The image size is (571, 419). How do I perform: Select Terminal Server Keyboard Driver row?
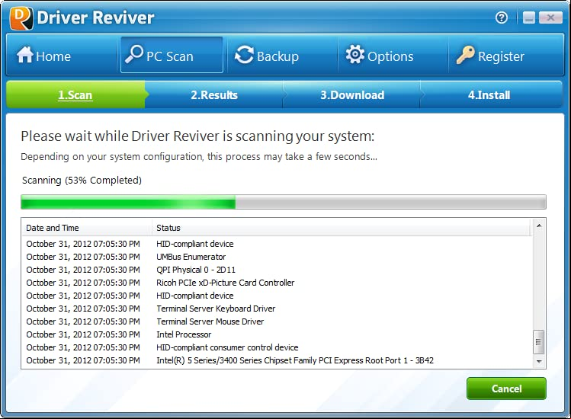click(277, 309)
